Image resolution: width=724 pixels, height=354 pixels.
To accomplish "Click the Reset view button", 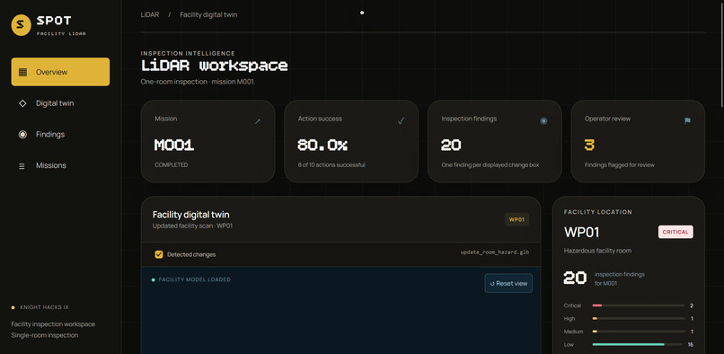I will pyautogui.click(x=508, y=283).
